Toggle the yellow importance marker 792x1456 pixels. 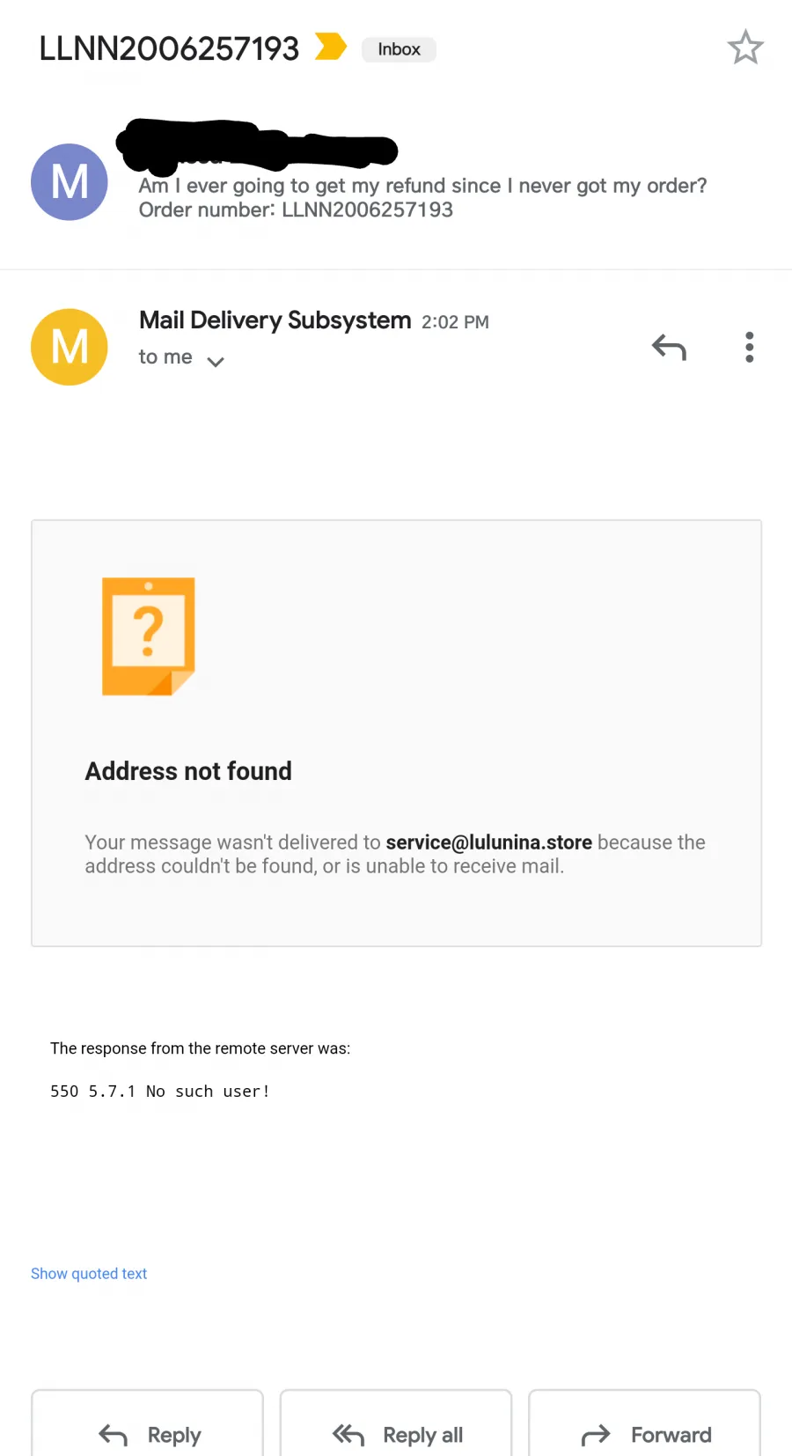point(331,47)
